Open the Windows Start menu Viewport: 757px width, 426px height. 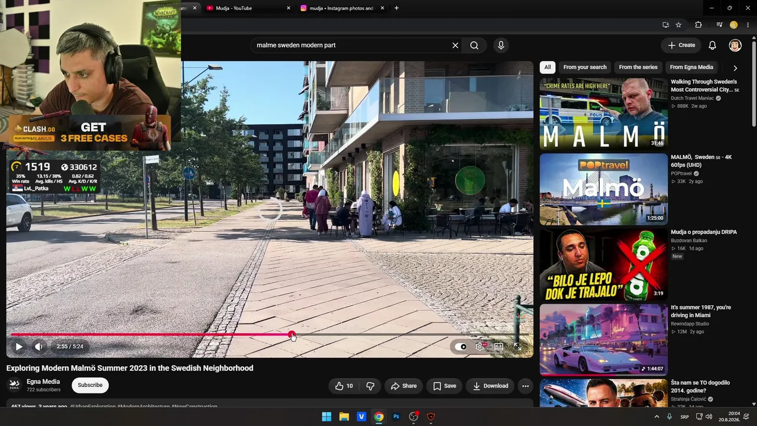click(326, 417)
